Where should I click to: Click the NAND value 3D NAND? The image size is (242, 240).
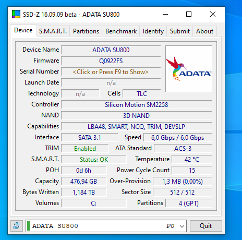137,116
